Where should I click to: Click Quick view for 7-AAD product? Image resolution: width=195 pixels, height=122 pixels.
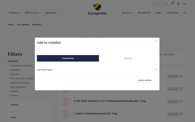pos(173,114)
